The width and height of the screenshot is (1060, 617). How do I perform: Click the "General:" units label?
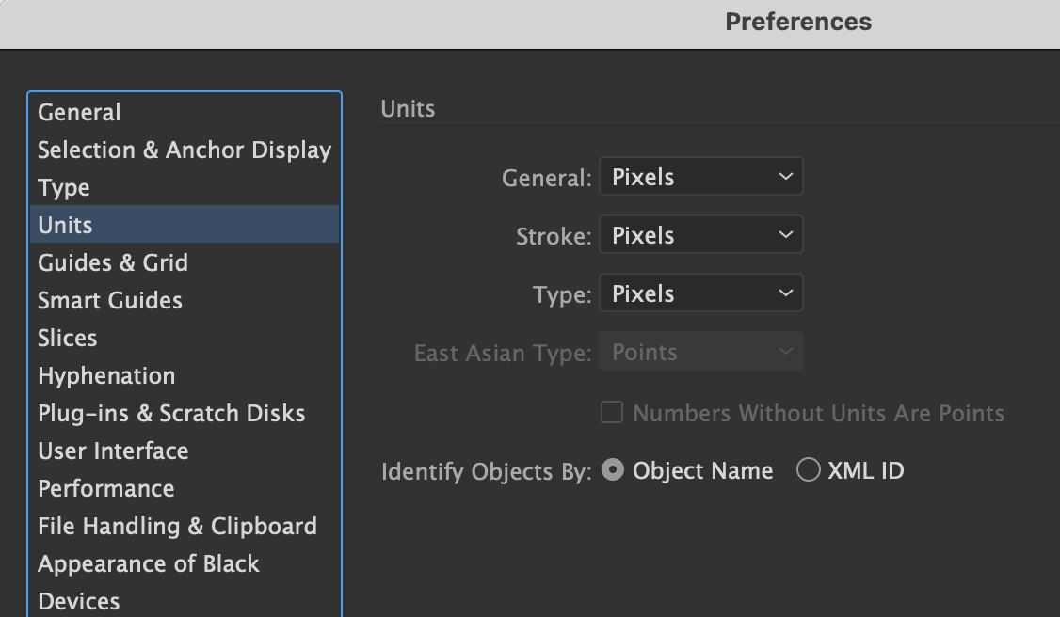pyautogui.click(x=546, y=178)
